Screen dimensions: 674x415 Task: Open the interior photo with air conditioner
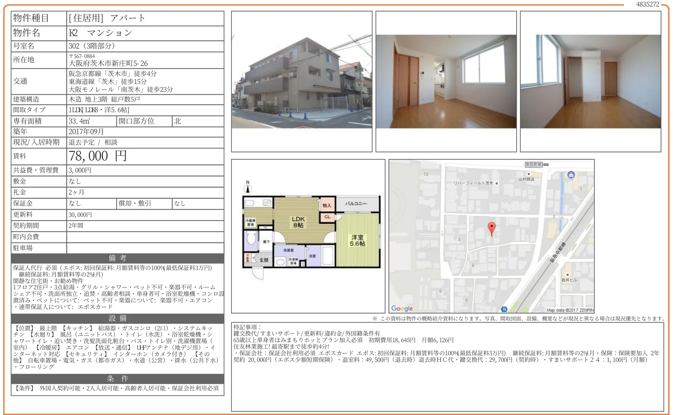point(590,82)
